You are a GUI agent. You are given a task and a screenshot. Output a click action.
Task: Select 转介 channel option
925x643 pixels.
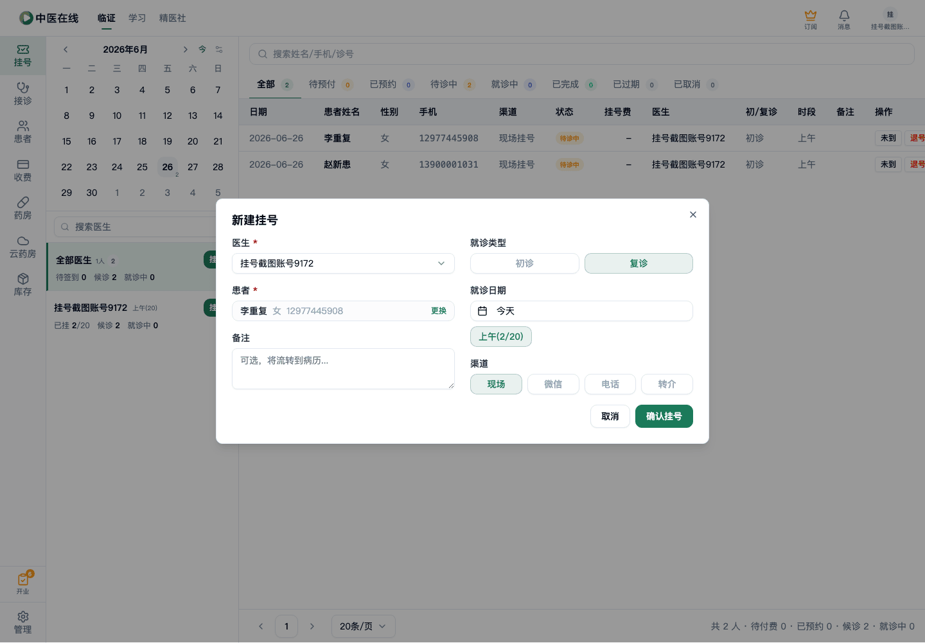pos(667,384)
